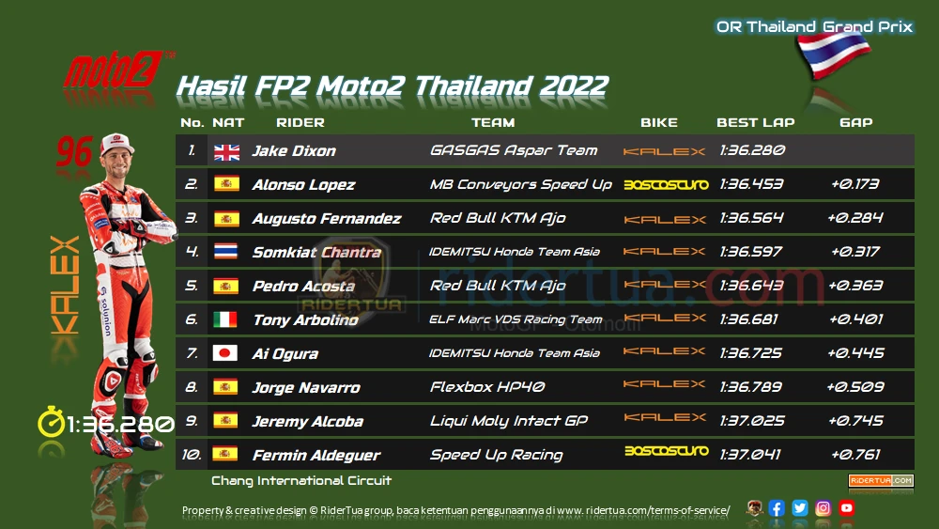
Task: Open the YouTube icon in footer
Action: pos(846,508)
